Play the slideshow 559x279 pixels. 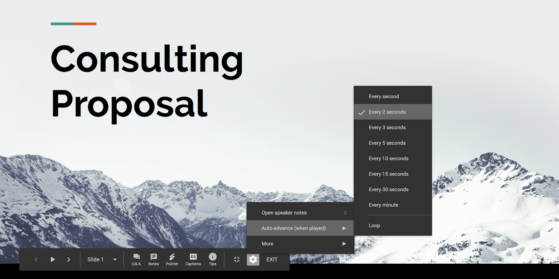52,259
